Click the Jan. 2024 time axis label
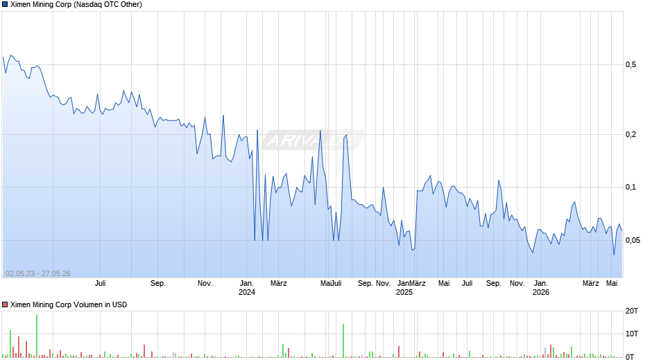 point(246,288)
